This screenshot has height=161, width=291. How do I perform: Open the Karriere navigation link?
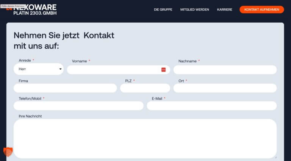(x=225, y=9)
